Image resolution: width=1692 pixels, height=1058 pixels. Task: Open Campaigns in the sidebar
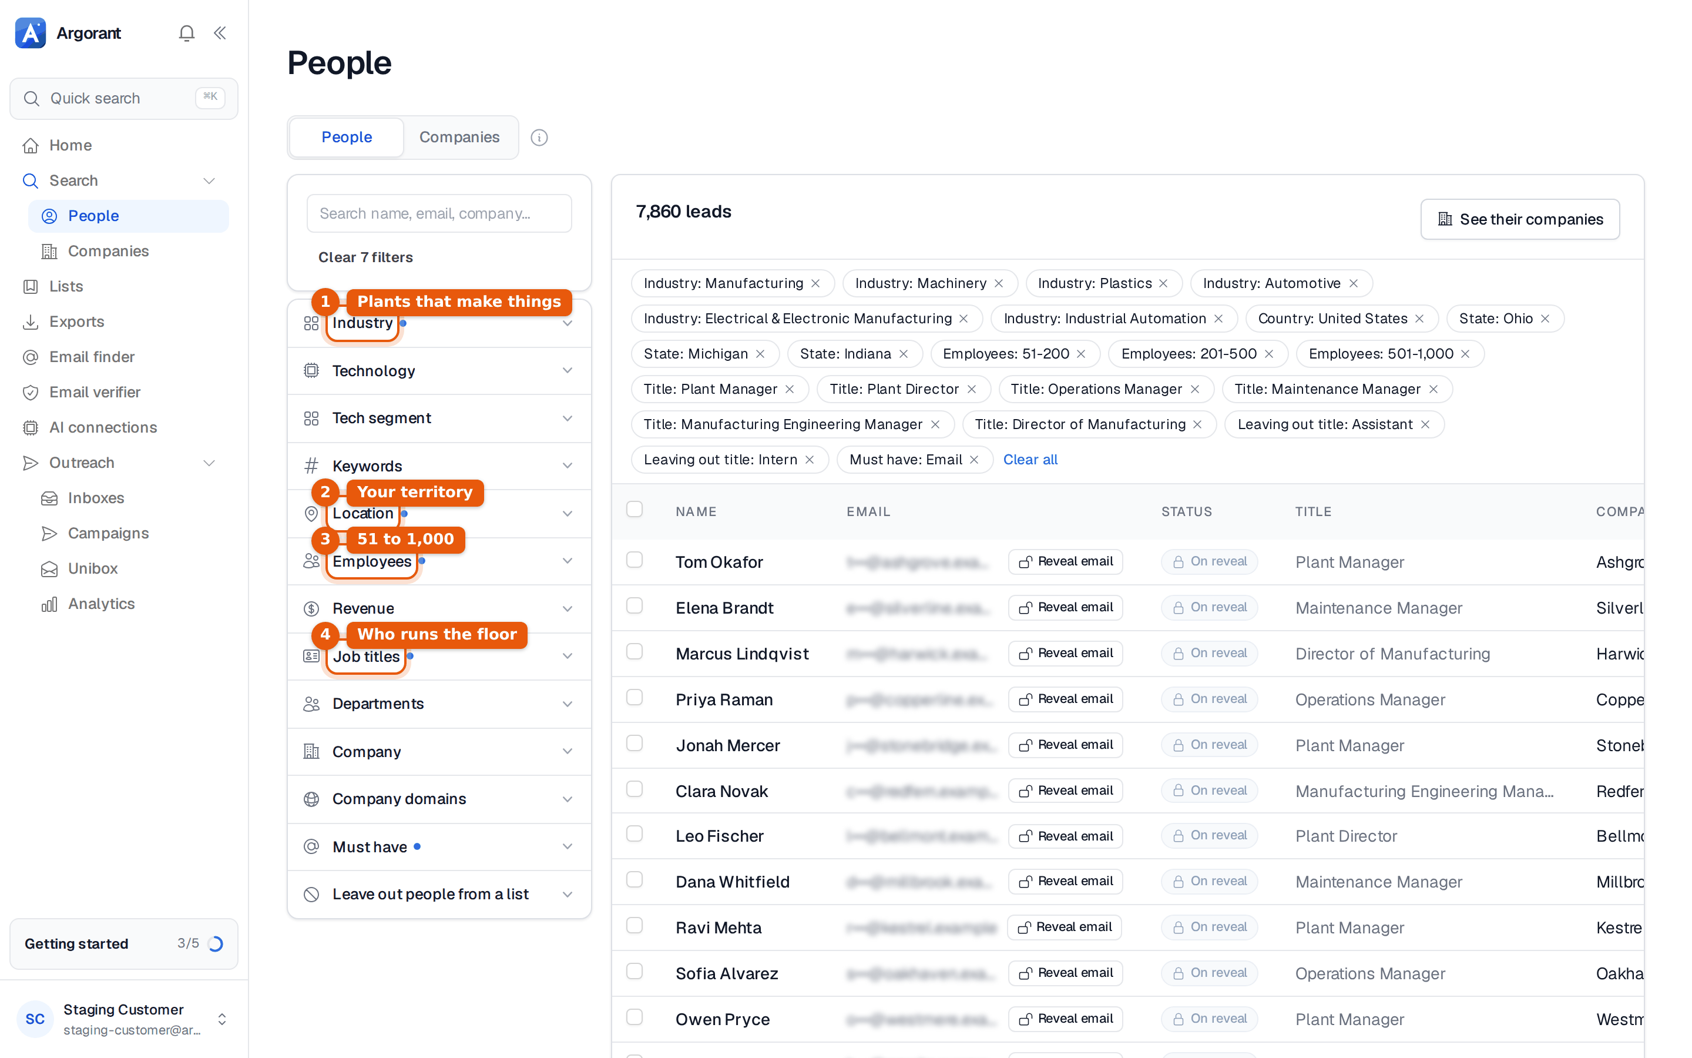(129, 533)
